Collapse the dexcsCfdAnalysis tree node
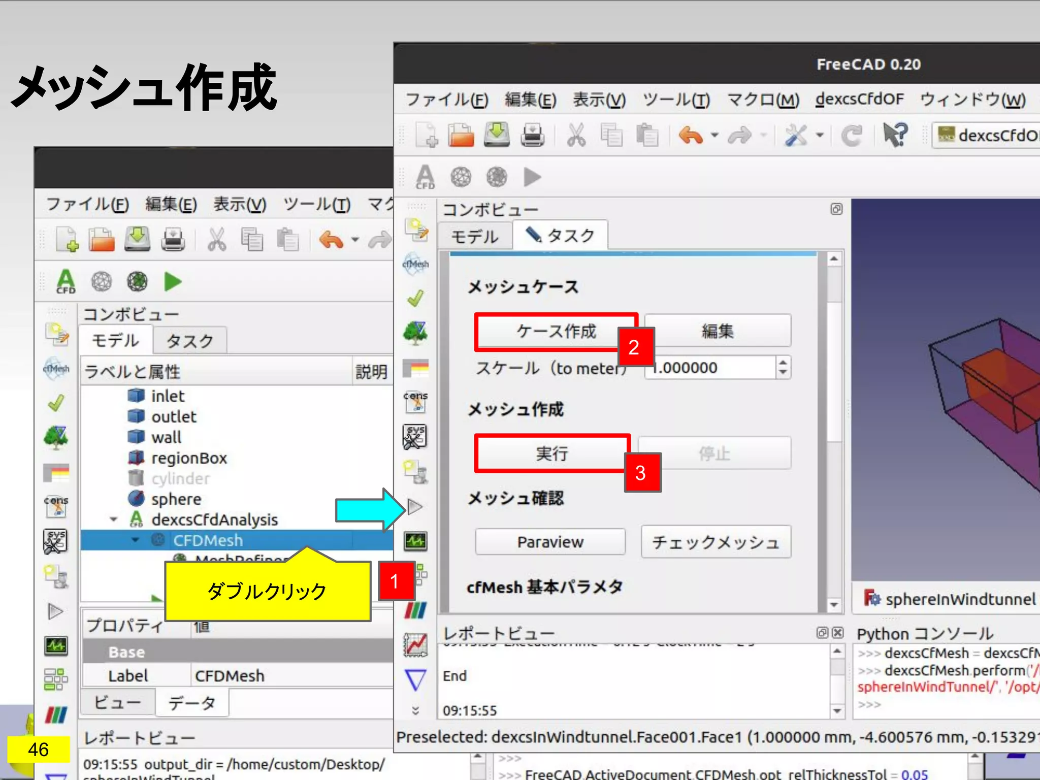The image size is (1040, 780). (x=114, y=519)
